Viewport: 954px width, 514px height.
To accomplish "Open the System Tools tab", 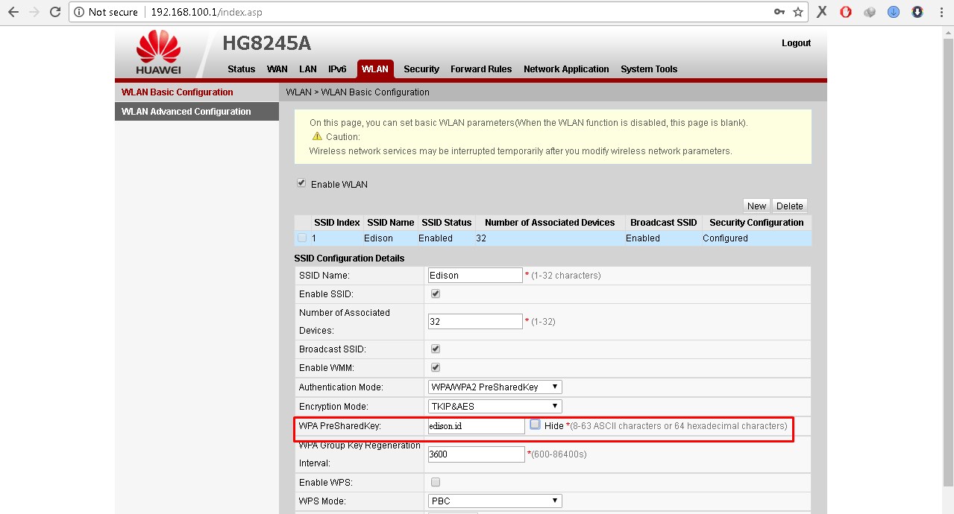I will point(648,69).
